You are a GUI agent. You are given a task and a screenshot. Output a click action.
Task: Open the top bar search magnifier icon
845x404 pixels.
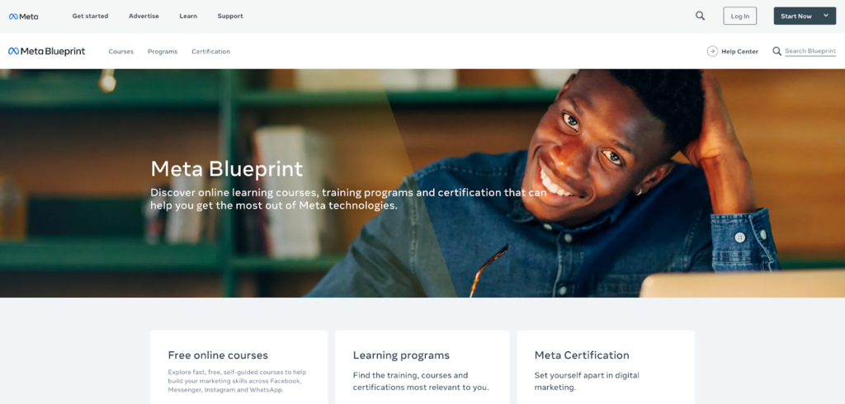point(700,16)
